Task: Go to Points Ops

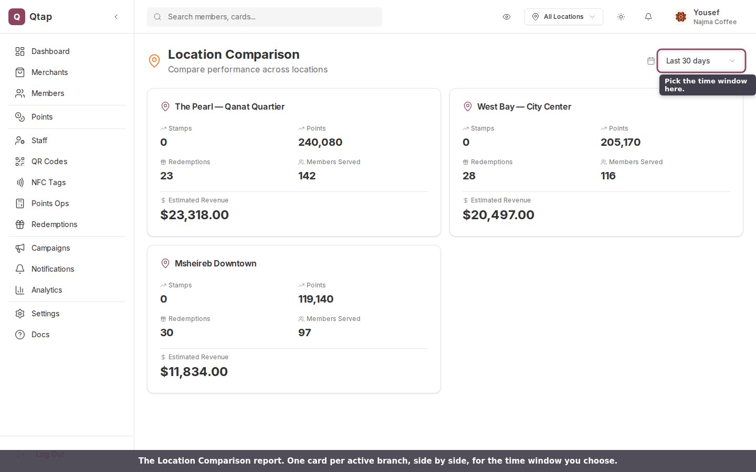Action: (x=67, y=203)
